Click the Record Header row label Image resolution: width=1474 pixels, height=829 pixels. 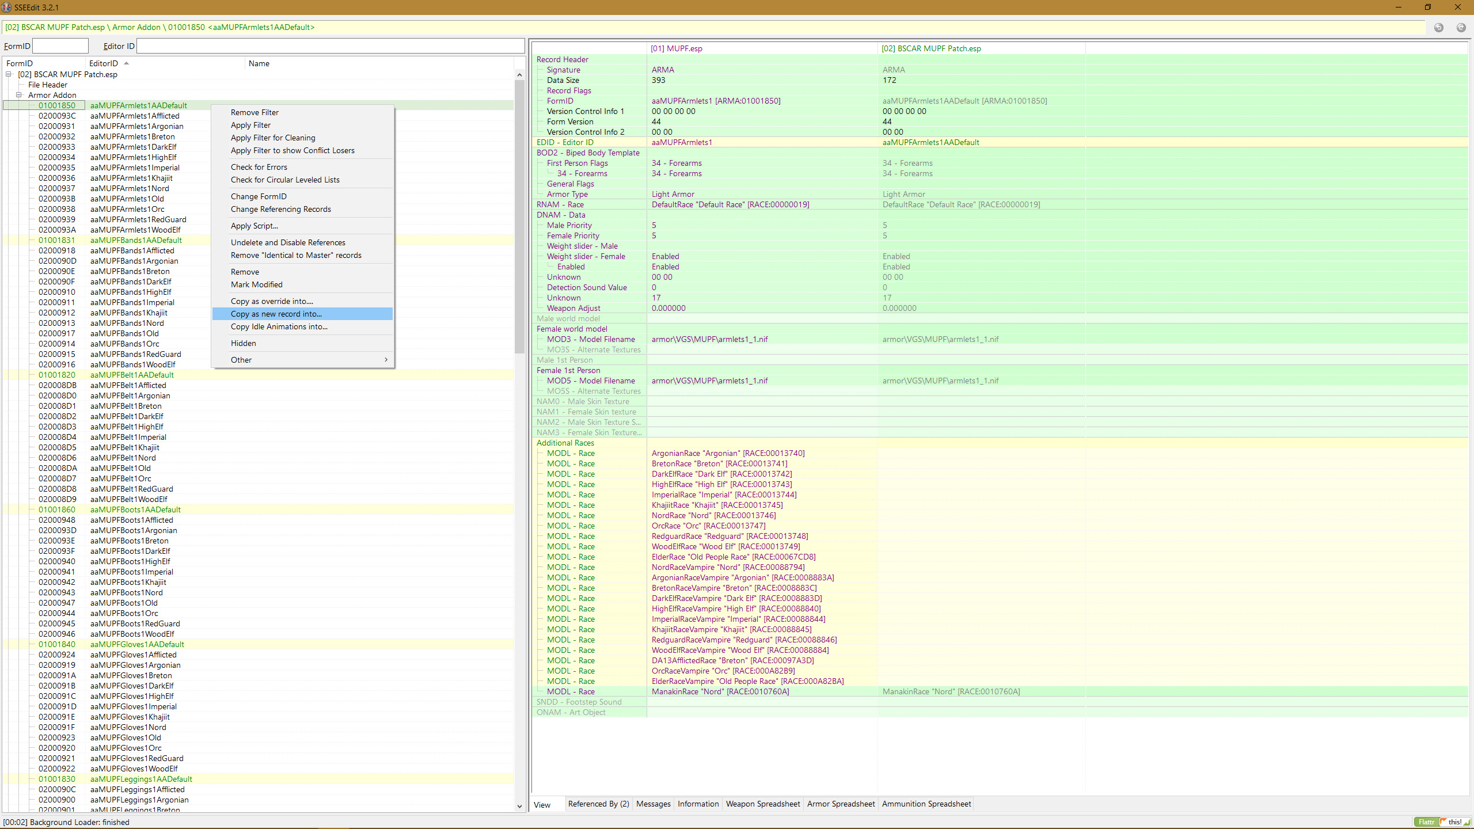click(563, 59)
